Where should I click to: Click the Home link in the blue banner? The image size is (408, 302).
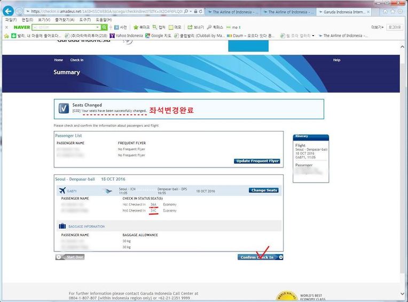(x=59, y=60)
